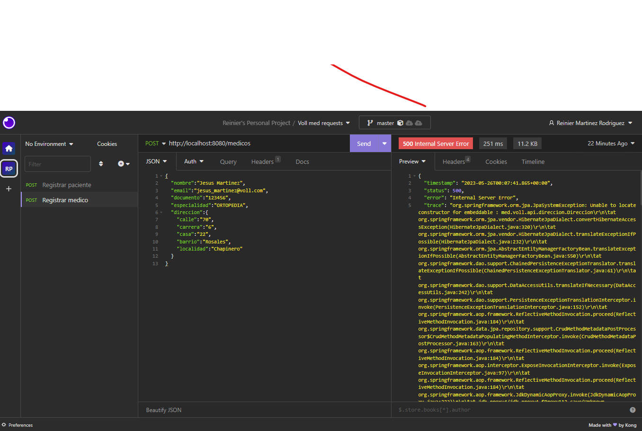Add a new organization with the sidebar plus

(9, 189)
